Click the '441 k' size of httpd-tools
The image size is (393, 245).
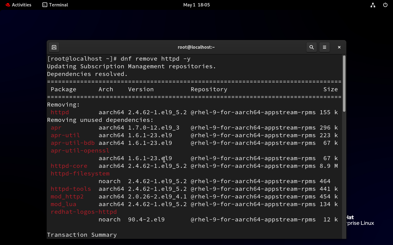point(329,189)
